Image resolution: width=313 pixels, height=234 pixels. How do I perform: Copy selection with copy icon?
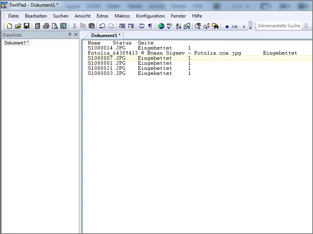tap(83, 26)
